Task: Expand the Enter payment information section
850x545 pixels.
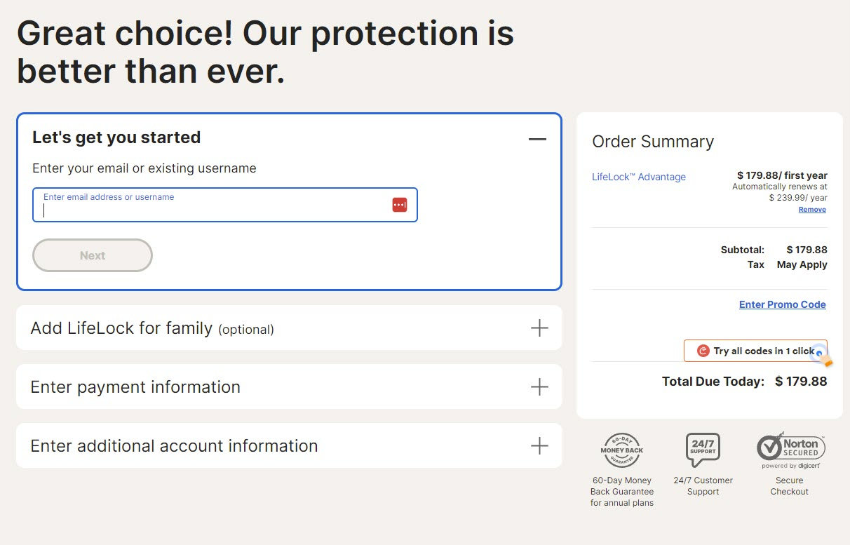Action: (x=289, y=386)
